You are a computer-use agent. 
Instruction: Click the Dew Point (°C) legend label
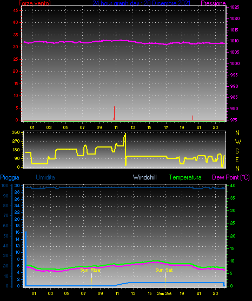click(x=231, y=177)
